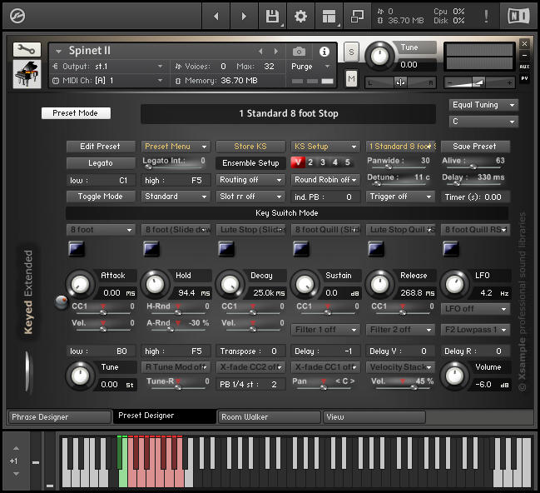This screenshot has height=493, width=540.
Task: Select next instrument arrow beside Spinet II
Action: point(276,52)
